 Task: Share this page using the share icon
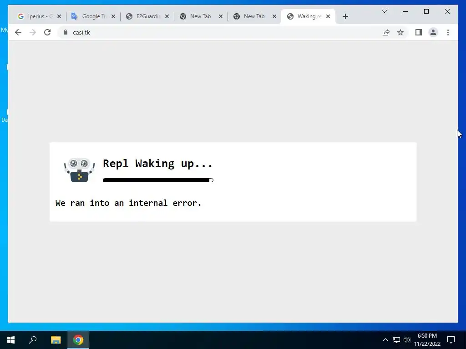pos(386,32)
